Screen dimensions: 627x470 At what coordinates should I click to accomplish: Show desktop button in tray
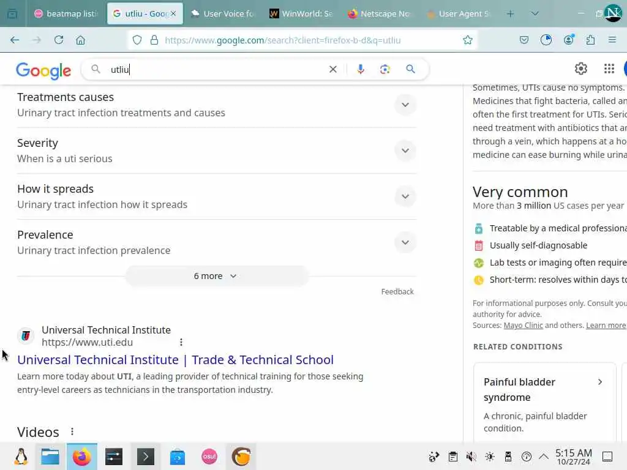pyautogui.click(x=607, y=457)
